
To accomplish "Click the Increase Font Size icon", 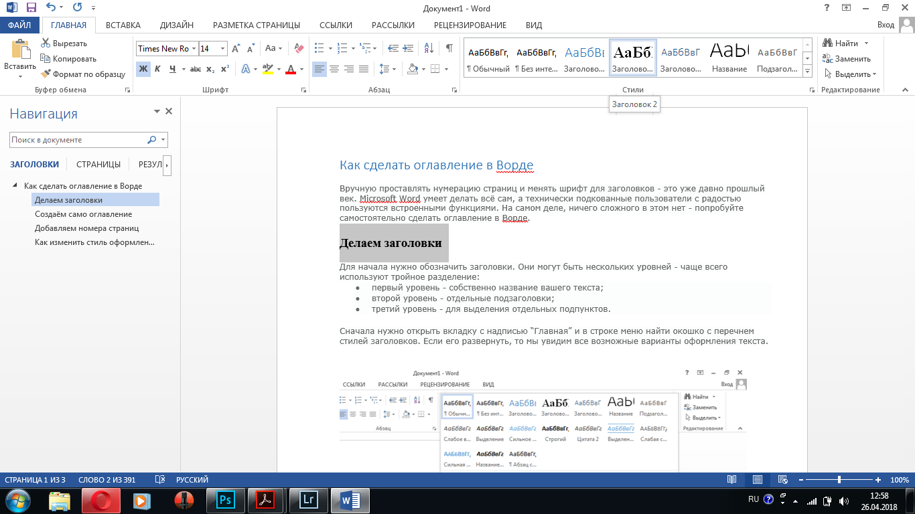I will point(236,48).
